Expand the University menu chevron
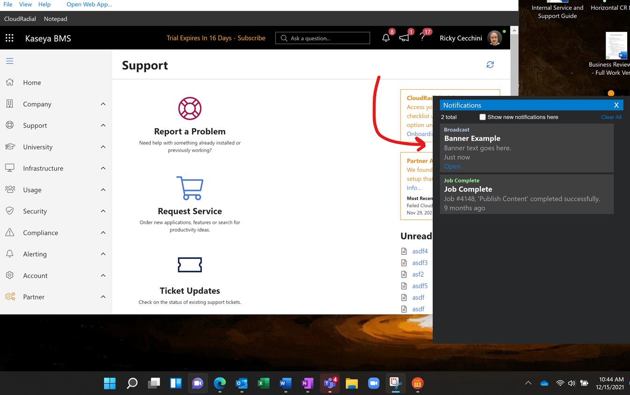The width and height of the screenshot is (630, 395). point(103,147)
